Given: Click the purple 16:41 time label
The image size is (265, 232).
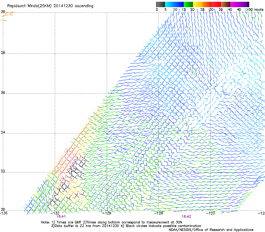Looking at the screenshot, I should [x=61, y=217].
